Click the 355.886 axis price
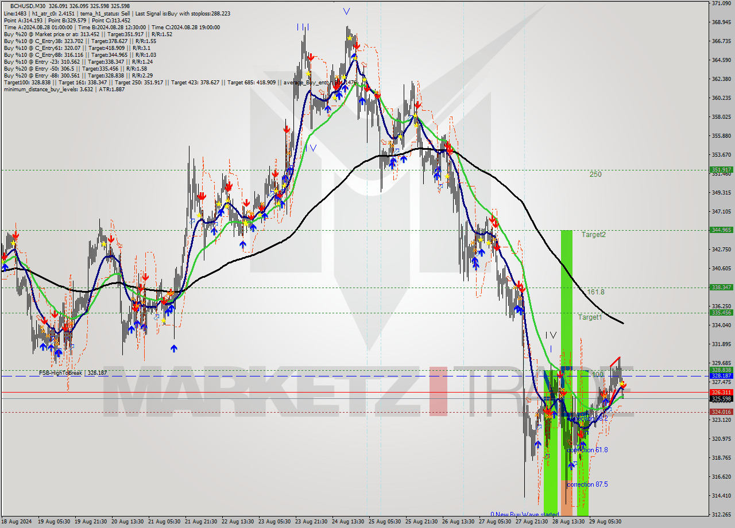Screen dimensions: 735x528 [x=721, y=135]
